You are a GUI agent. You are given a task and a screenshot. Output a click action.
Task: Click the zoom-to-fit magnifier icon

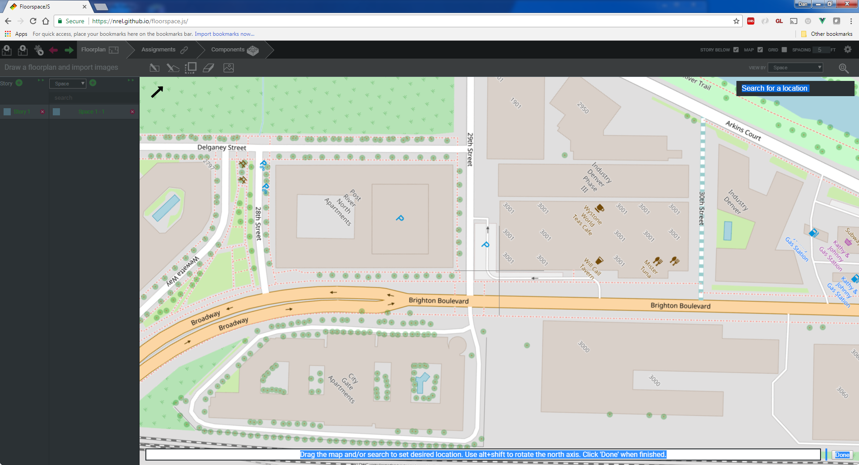(843, 68)
